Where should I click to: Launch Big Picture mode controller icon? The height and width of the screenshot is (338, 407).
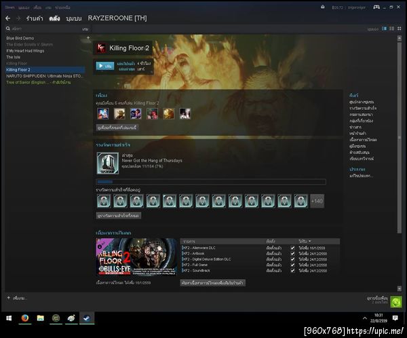376,7
